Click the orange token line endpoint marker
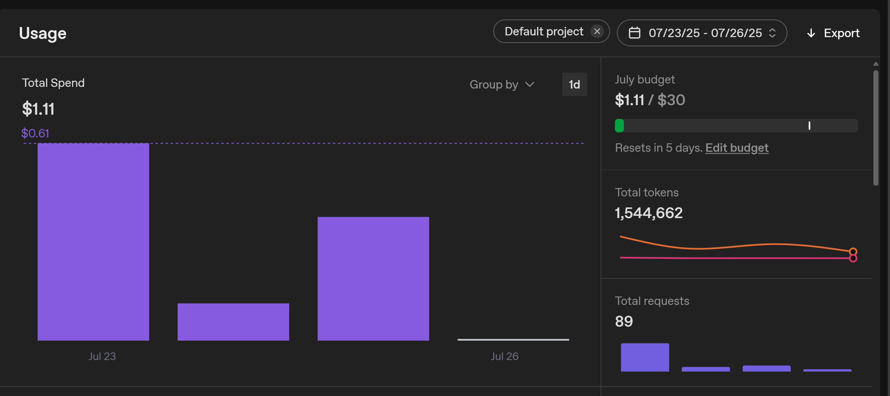 tap(853, 252)
